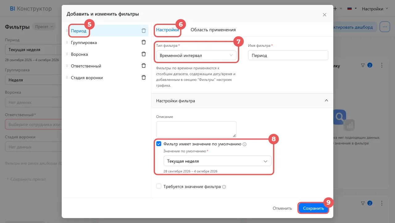The width and height of the screenshot is (395, 223).
Task: Click the trash icon in the Ответственный row
Action: (x=143, y=66)
